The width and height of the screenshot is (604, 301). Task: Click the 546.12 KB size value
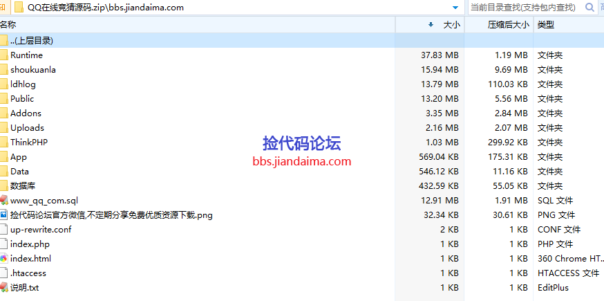point(439,172)
